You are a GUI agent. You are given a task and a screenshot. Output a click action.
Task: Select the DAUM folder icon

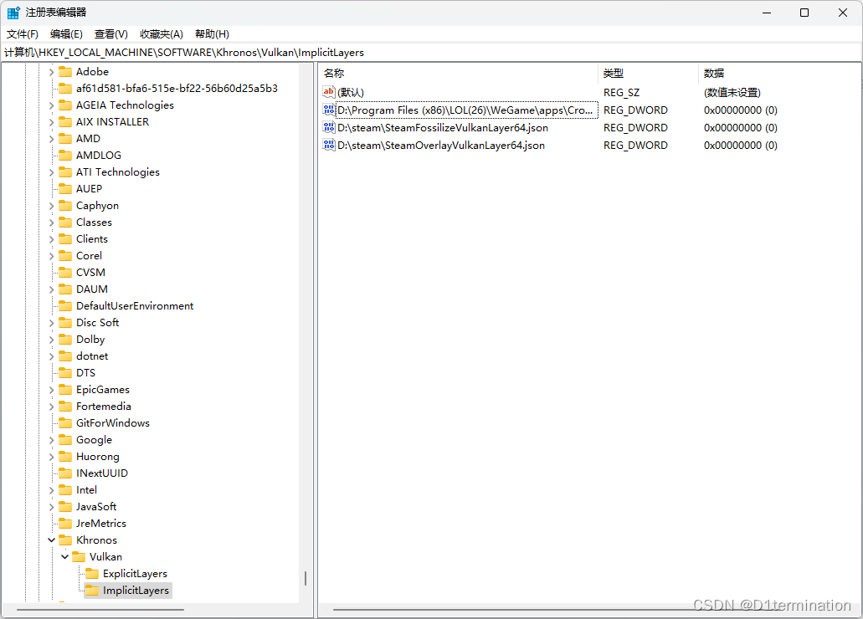tap(65, 289)
